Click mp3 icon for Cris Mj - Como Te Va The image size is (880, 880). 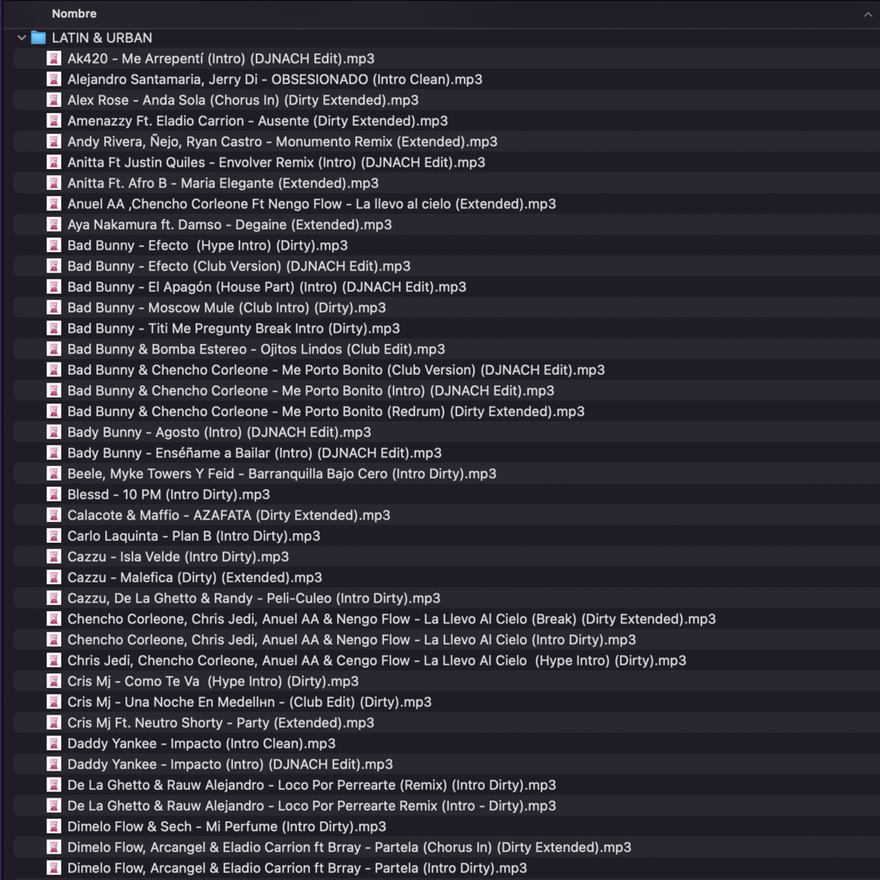[54, 681]
